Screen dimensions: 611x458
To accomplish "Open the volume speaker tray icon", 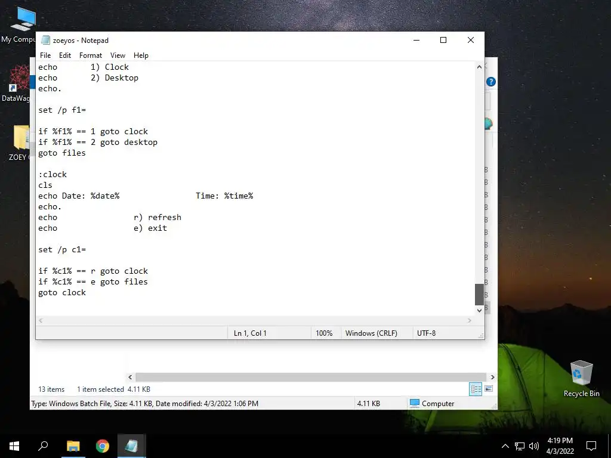I will coord(534,446).
